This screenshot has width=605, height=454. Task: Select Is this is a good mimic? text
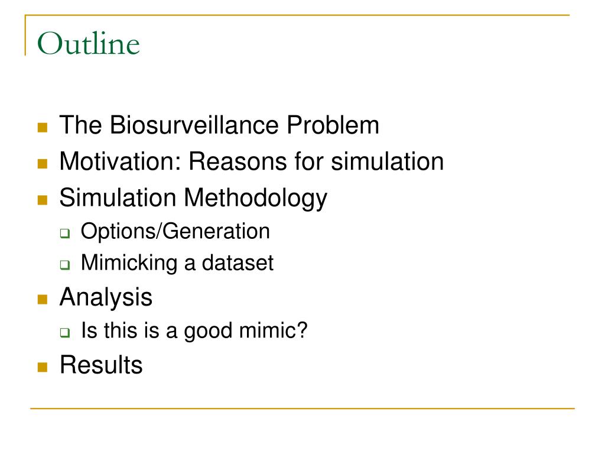tap(194, 331)
